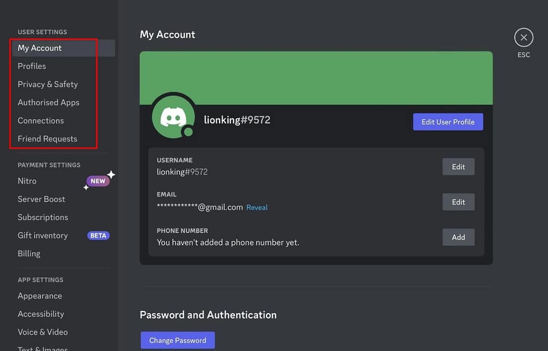Click the lionking#9572 name beside the avatar
This screenshot has height=351, width=548.
coord(237,120)
